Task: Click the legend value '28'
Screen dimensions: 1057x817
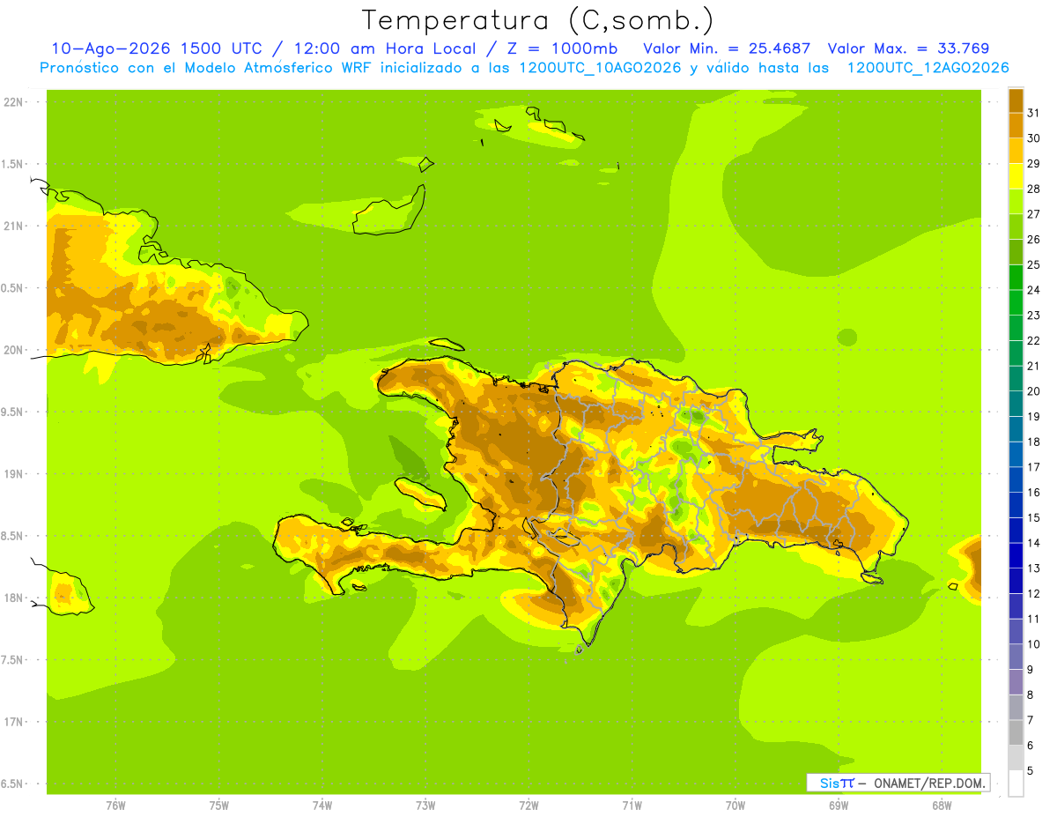Action: (1033, 189)
